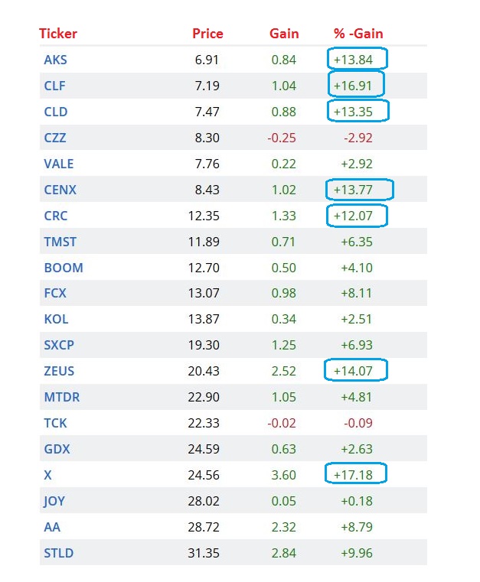Click the ZEUS ticker link
The image size is (480, 582).
(x=60, y=371)
